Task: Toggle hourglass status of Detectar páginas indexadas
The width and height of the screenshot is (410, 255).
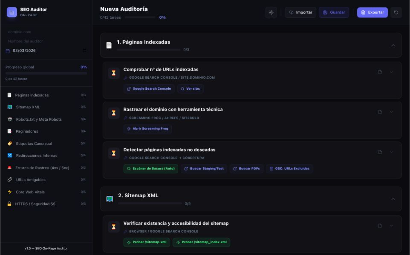Action: click(114, 153)
